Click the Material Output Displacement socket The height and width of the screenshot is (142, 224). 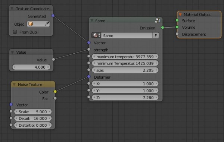(177, 34)
